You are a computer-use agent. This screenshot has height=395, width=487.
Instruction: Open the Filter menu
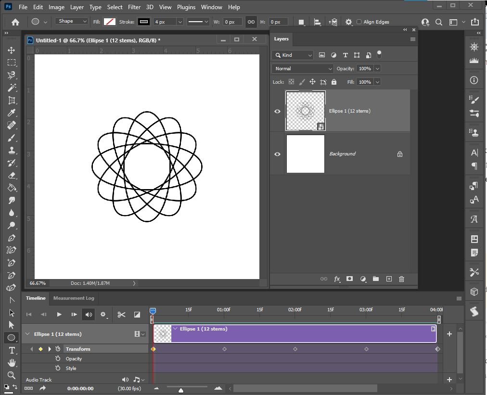pyautogui.click(x=134, y=7)
